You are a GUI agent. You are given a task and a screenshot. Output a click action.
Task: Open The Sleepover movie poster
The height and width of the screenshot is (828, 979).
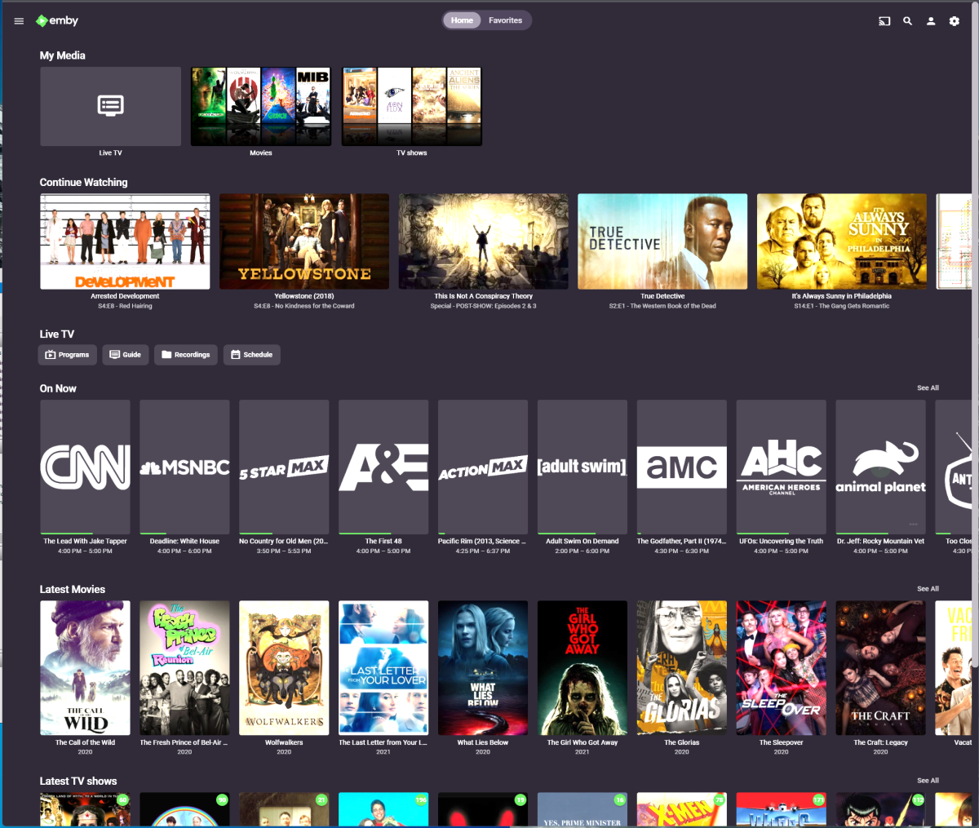pos(782,667)
